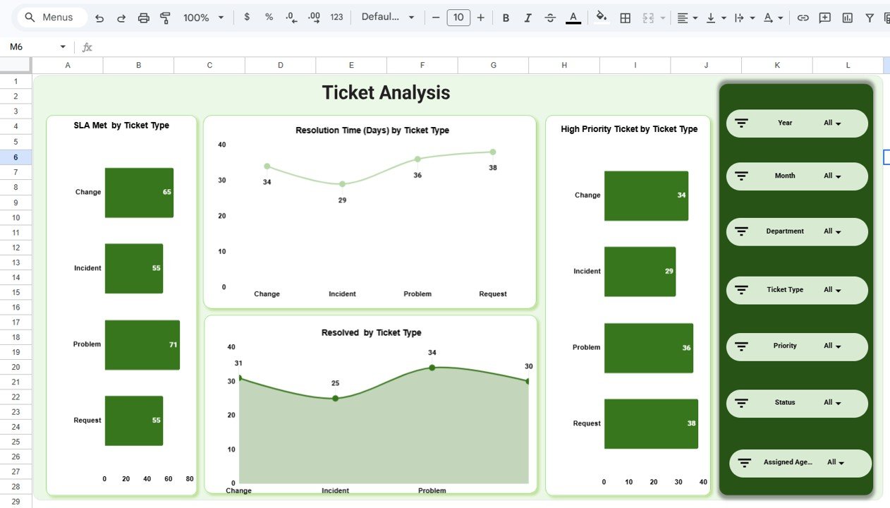Toggle strikethrough formatting

pyautogui.click(x=549, y=17)
